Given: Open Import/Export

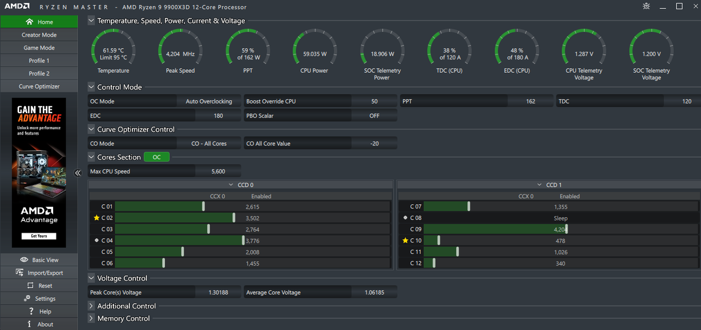Looking at the screenshot, I should (x=39, y=273).
